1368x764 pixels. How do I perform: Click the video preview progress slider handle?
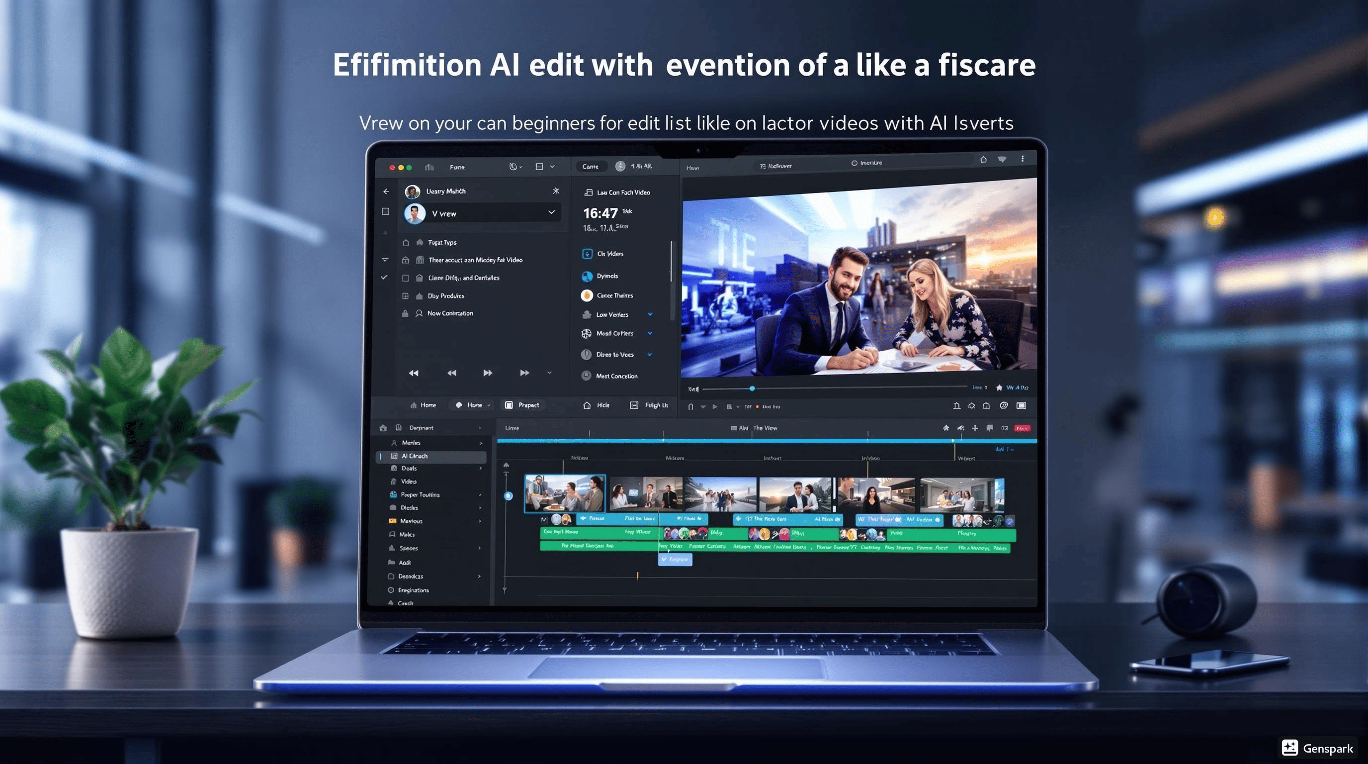point(752,388)
